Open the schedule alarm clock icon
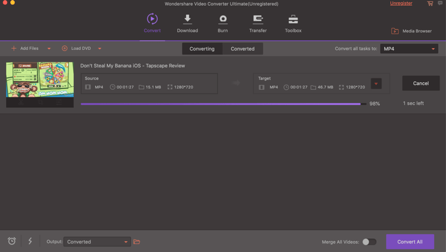This screenshot has height=252, width=446. coord(12,241)
